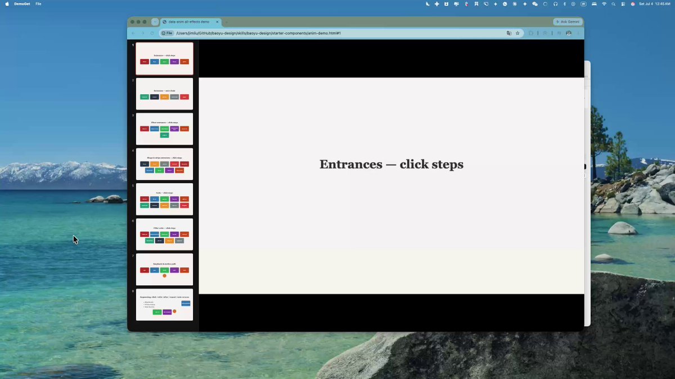Open the DemoGet app menu
Screen dimensions: 675x379
[22, 4]
